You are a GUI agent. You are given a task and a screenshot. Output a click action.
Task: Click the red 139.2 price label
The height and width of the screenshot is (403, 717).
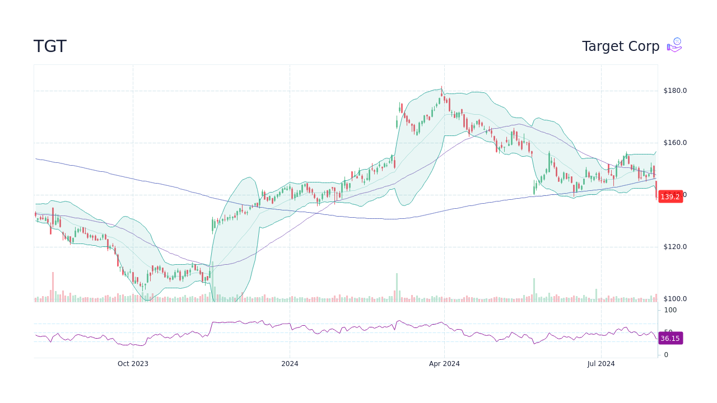pyautogui.click(x=671, y=197)
